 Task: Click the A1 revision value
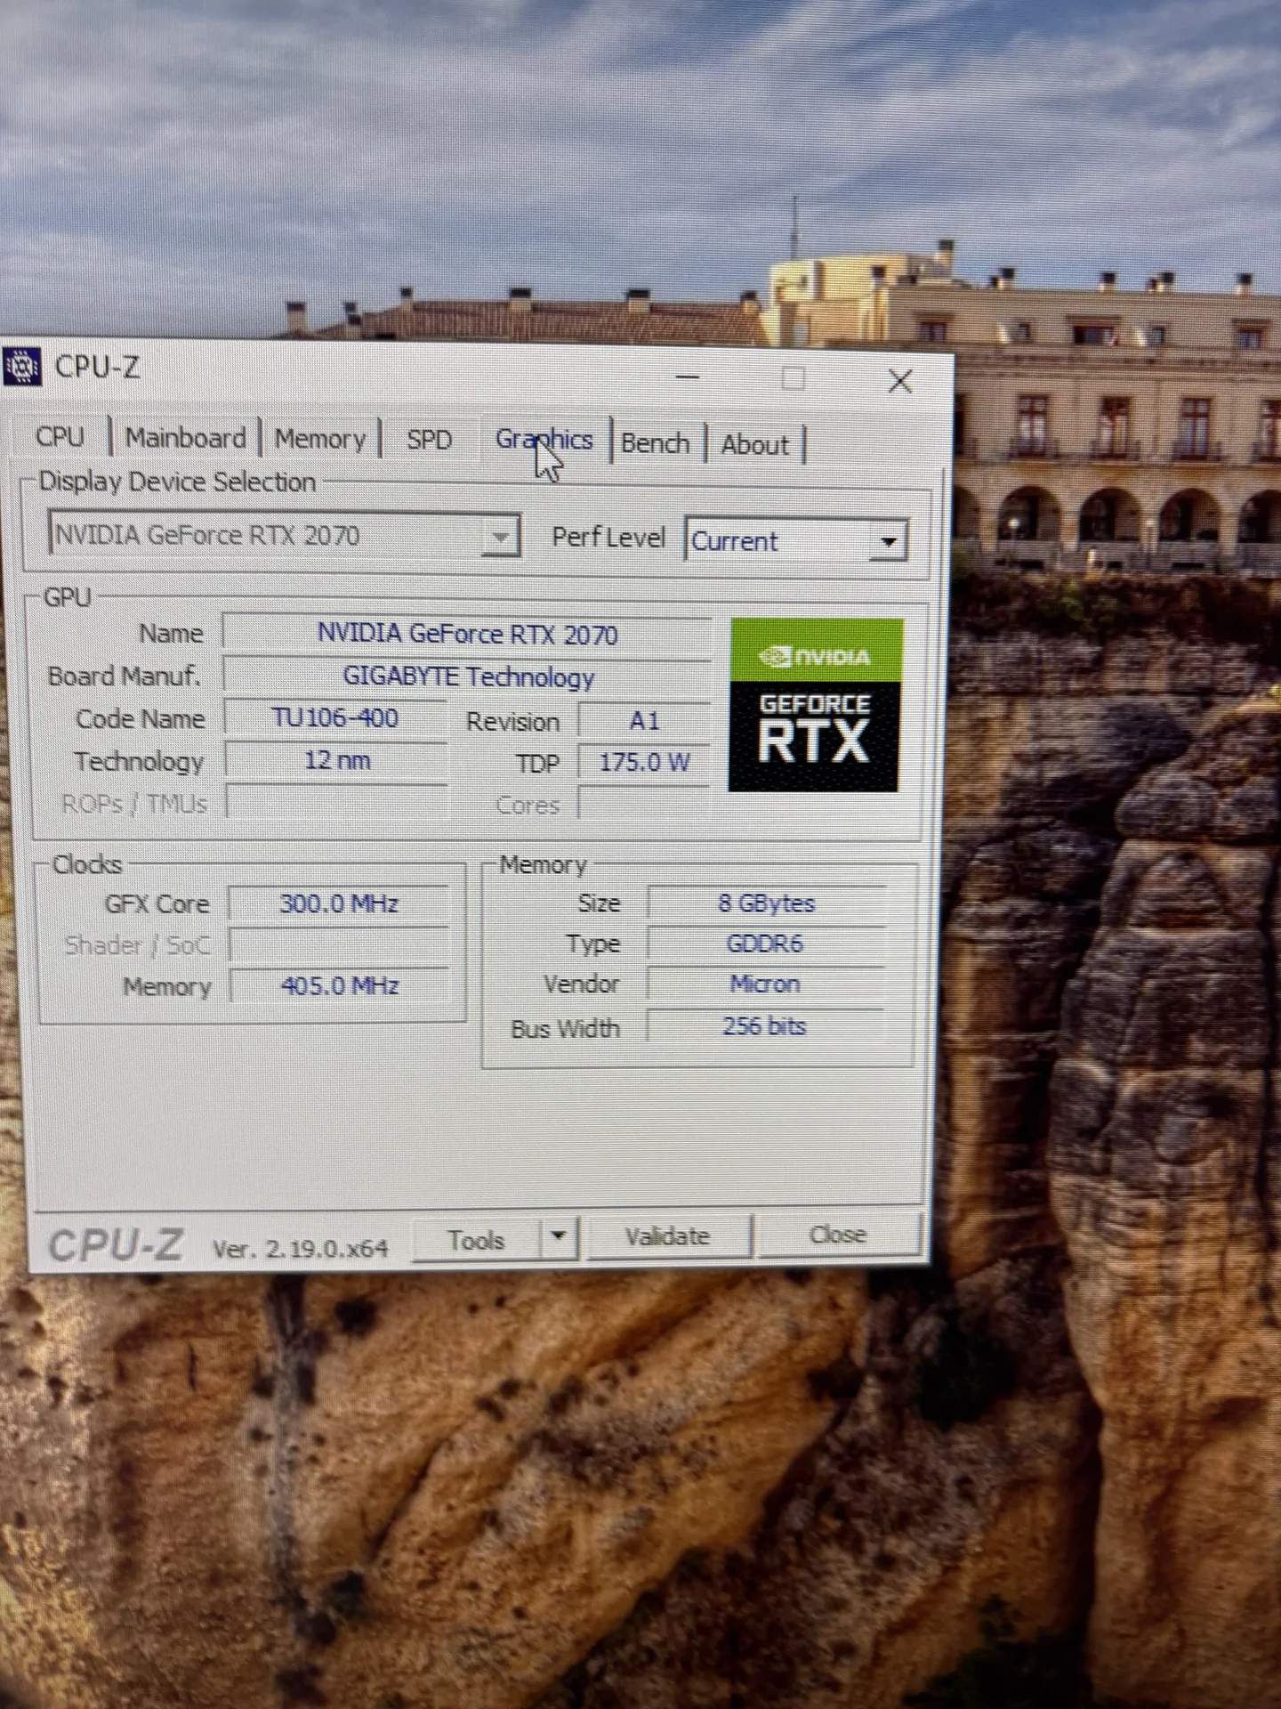tap(644, 720)
